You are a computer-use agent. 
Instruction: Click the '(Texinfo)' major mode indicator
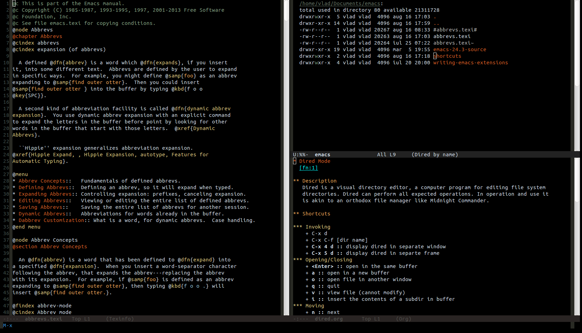pos(120,319)
